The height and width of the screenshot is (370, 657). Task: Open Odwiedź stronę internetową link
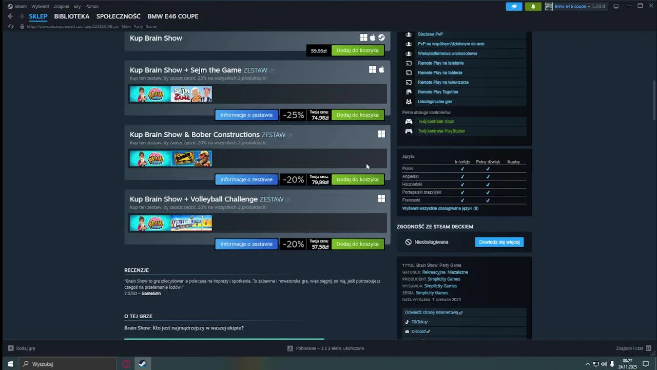[x=433, y=312]
